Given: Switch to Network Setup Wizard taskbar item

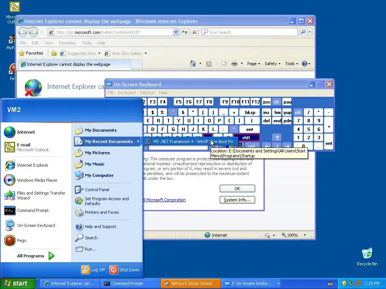Looking at the screenshot, I should [x=190, y=283].
